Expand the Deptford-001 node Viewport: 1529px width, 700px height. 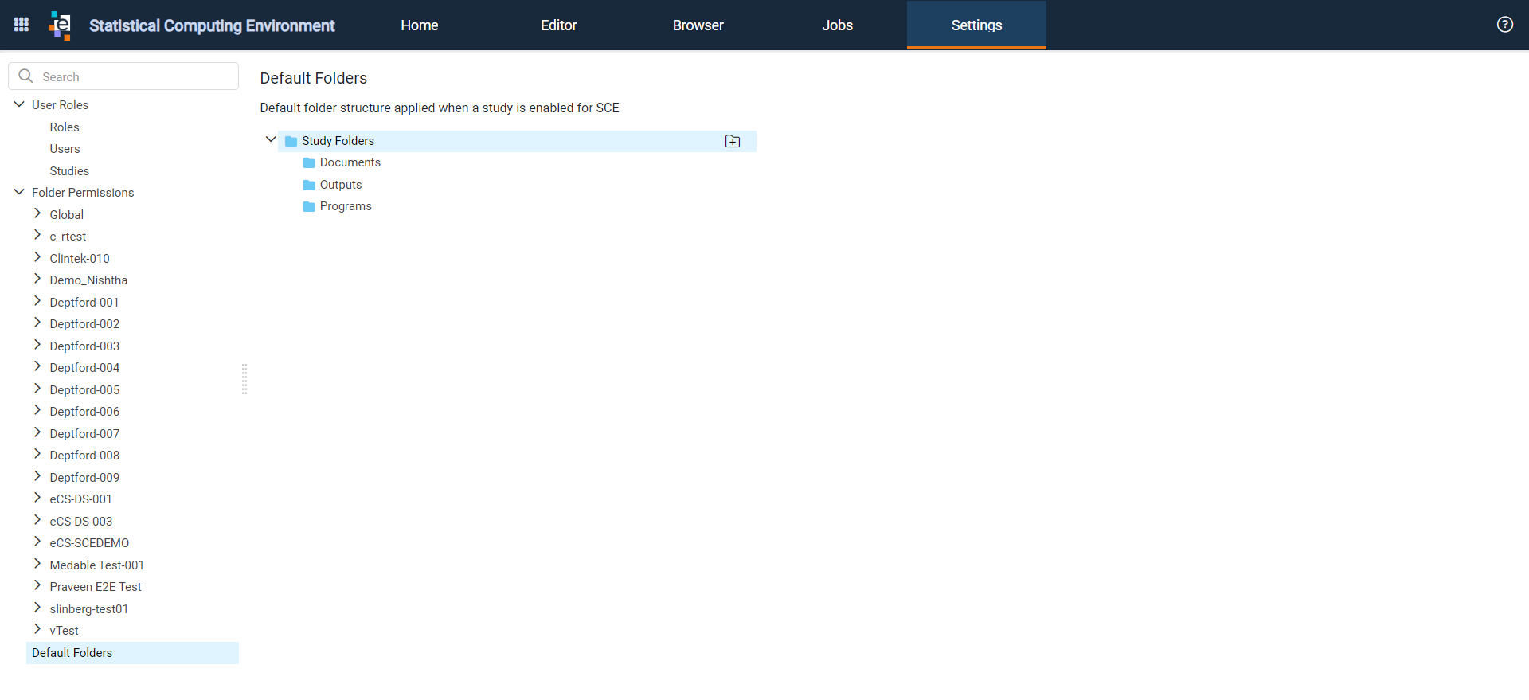pyautogui.click(x=37, y=301)
